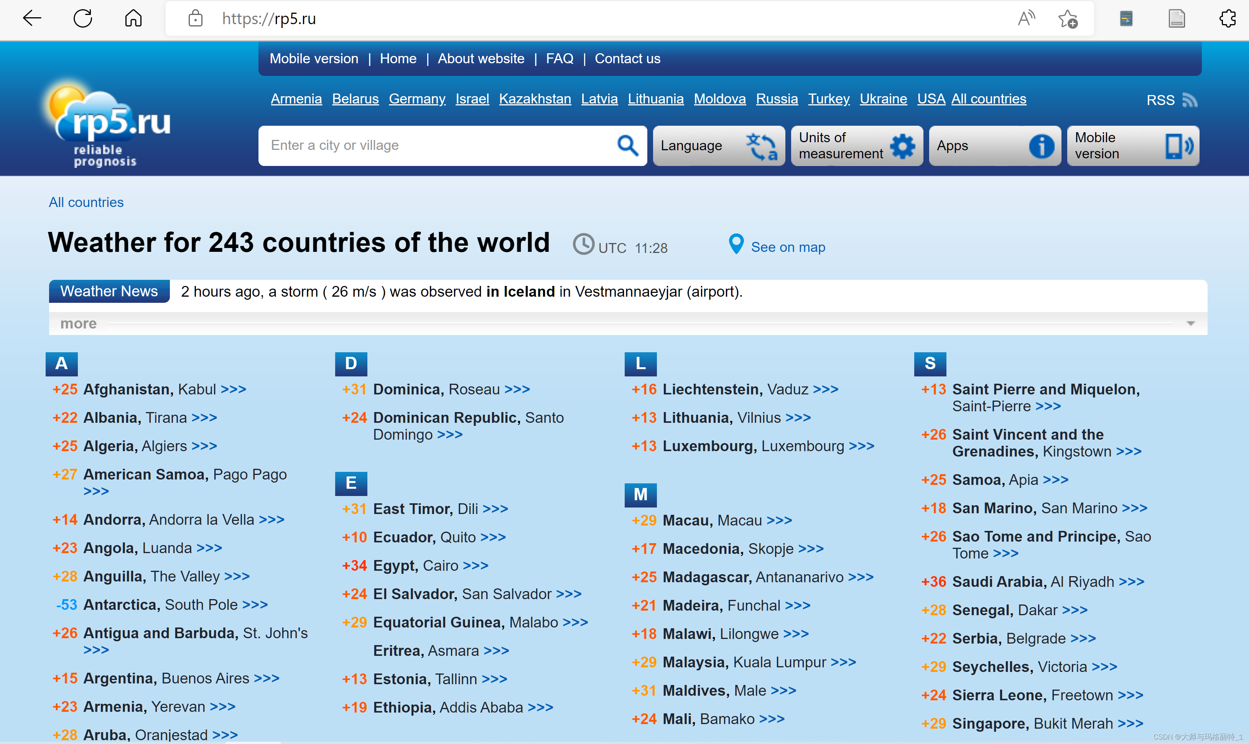
Task: Open Contact us in top menu
Action: tap(627, 59)
